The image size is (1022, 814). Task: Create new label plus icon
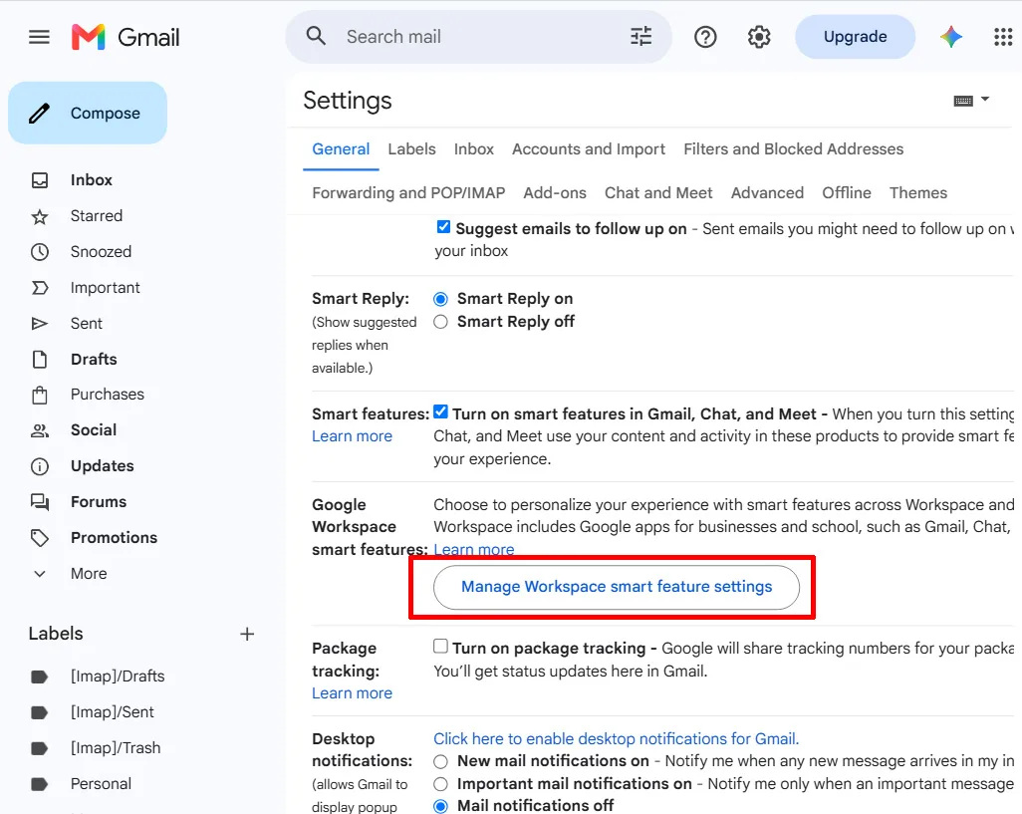tap(247, 634)
